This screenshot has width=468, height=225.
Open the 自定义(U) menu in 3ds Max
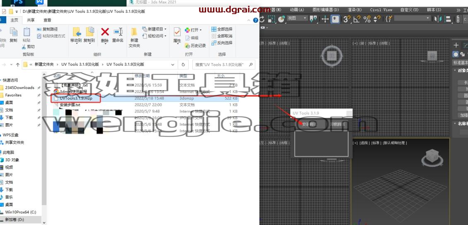tap(409, 10)
